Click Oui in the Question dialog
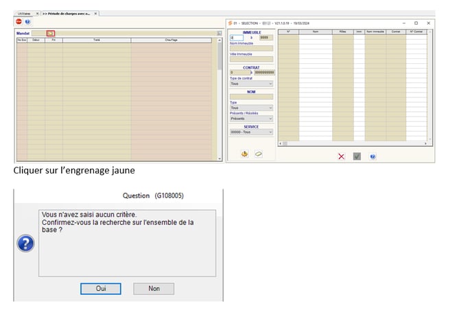472x310 pixels. click(x=100, y=289)
